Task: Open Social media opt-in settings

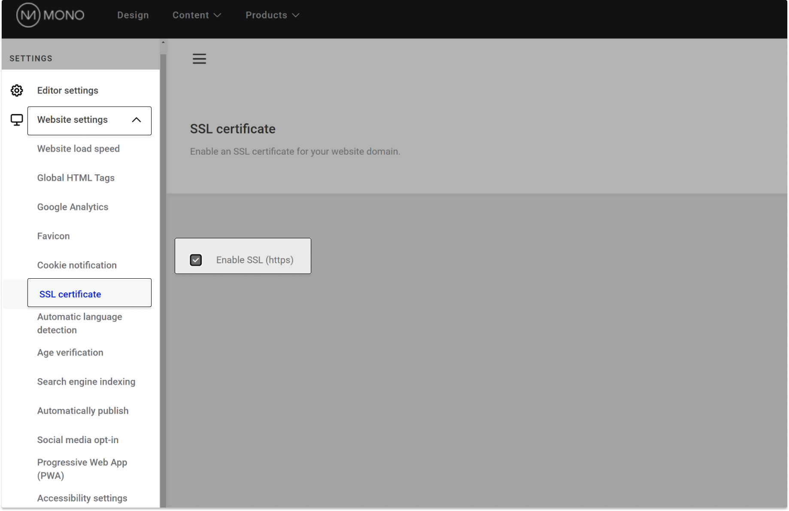Action: [78, 440]
